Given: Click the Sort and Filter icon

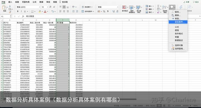Looking at the screenshot, I should click(x=165, y=7).
